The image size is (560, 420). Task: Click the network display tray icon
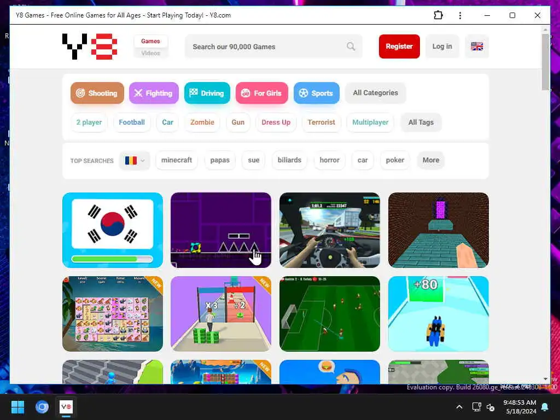tap(476, 407)
